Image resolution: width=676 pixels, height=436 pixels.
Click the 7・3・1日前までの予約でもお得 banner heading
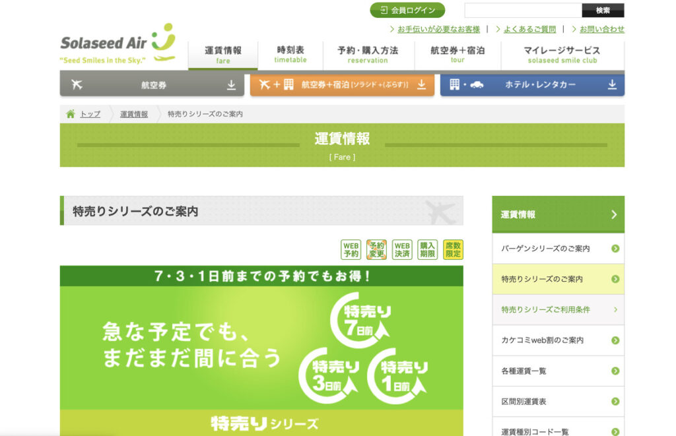click(261, 276)
